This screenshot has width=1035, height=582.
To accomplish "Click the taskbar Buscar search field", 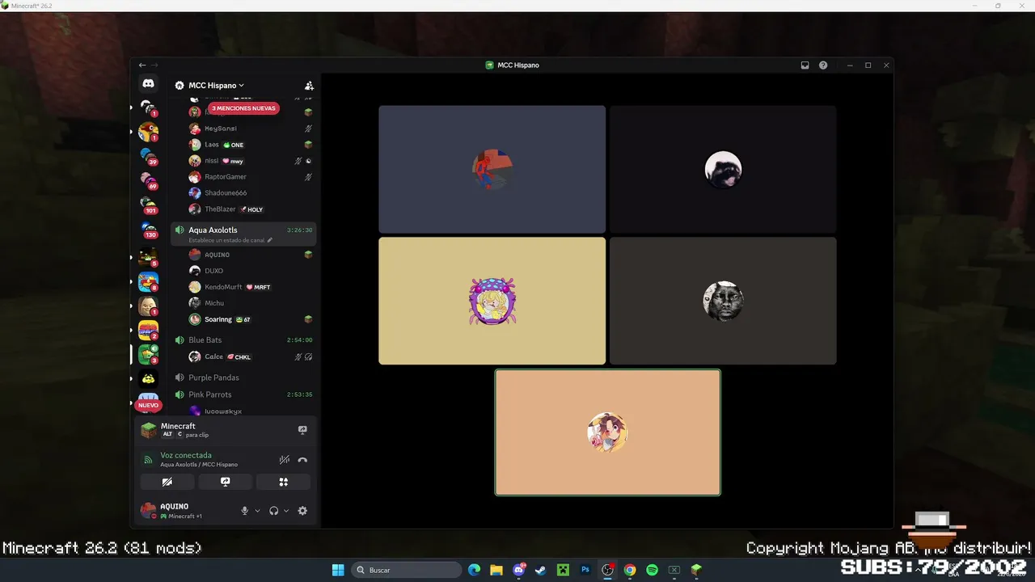I will point(407,570).
